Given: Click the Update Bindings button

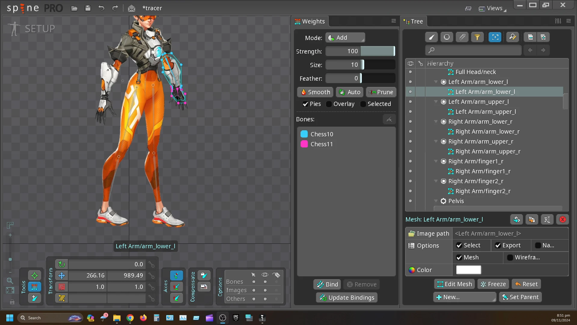Looking at the screenshot, I should (347, 298).
